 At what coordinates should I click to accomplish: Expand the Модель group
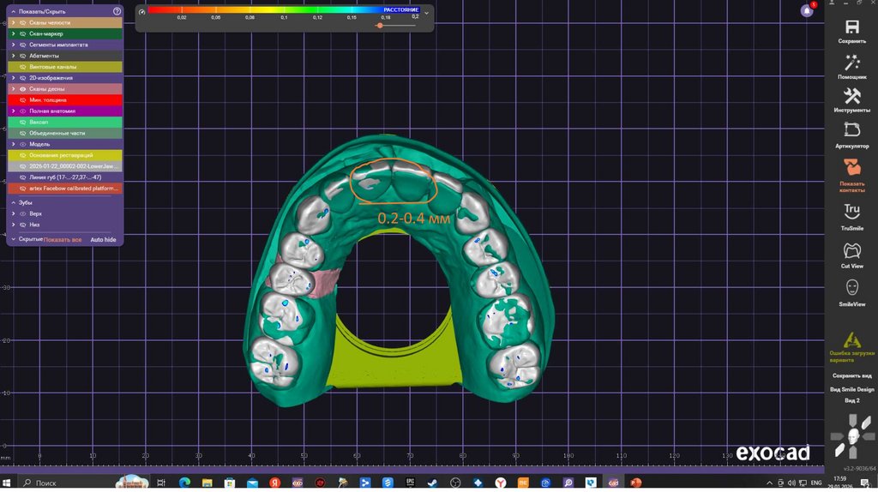14,144
